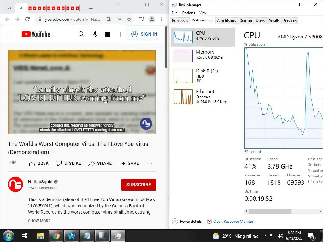Open the View menu in Task Manager
323x242 pixels.
(203, 13)
